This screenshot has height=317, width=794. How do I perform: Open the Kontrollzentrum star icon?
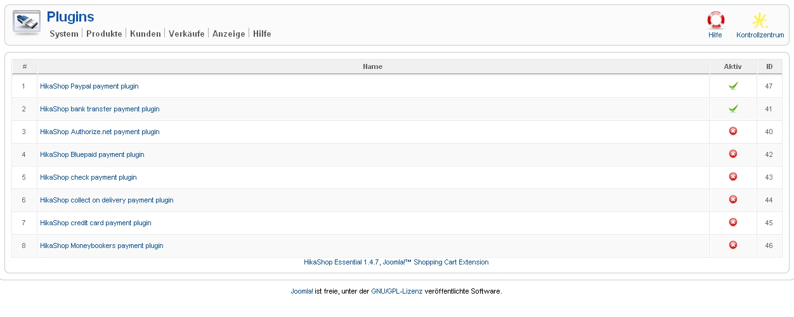click(760, 20)
